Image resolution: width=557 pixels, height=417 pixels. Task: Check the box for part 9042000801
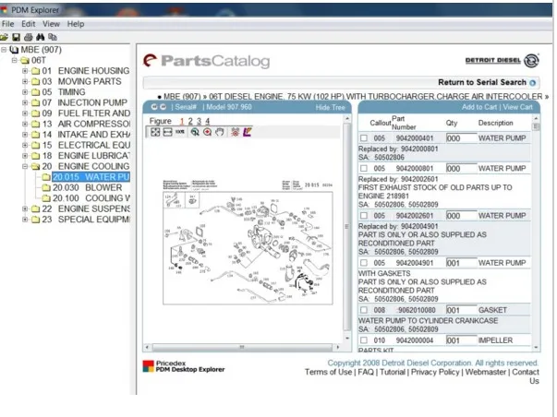click(364, 168)
